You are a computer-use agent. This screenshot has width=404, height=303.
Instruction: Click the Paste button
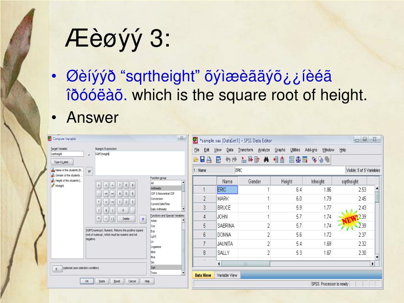point(102,281)
